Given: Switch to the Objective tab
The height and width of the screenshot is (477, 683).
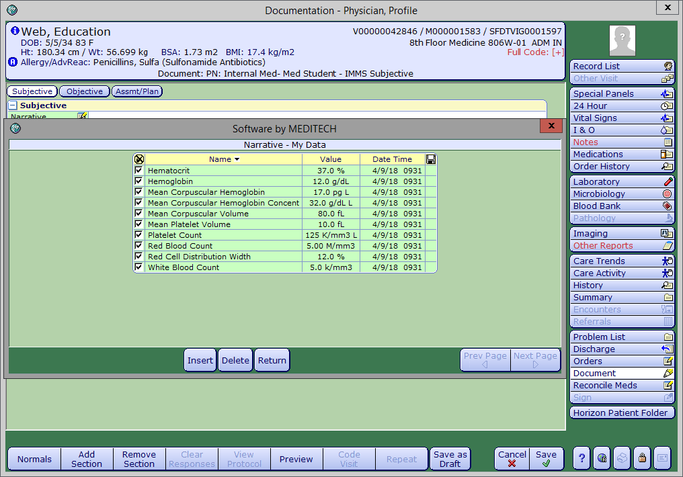Looking at the screenshot, I should 85,91.
